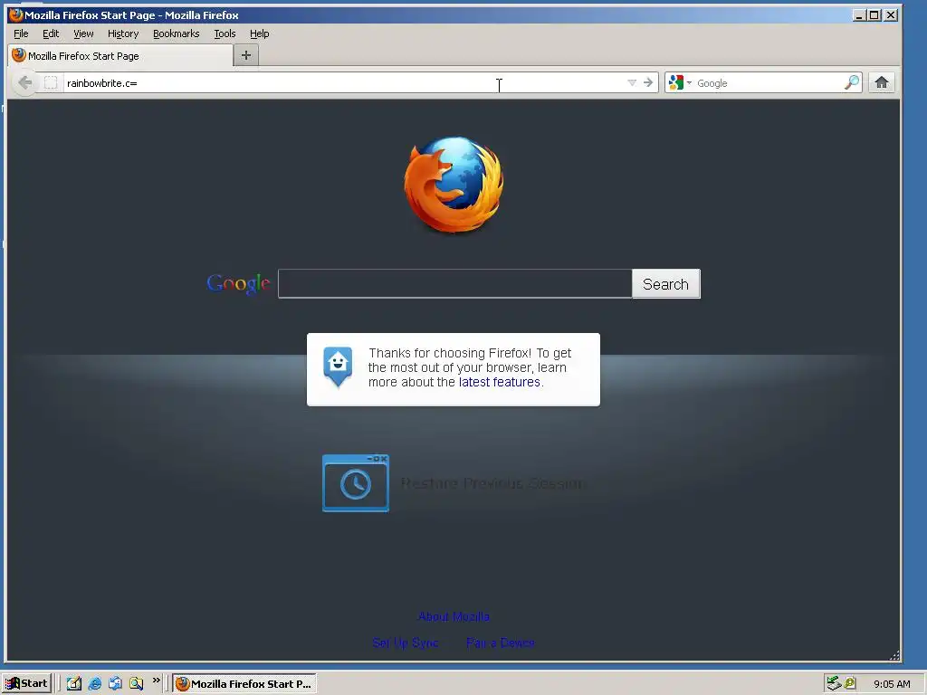
Task: Click the third Quick Launch icon after Internet Explorer
Action: coord(115,683)
